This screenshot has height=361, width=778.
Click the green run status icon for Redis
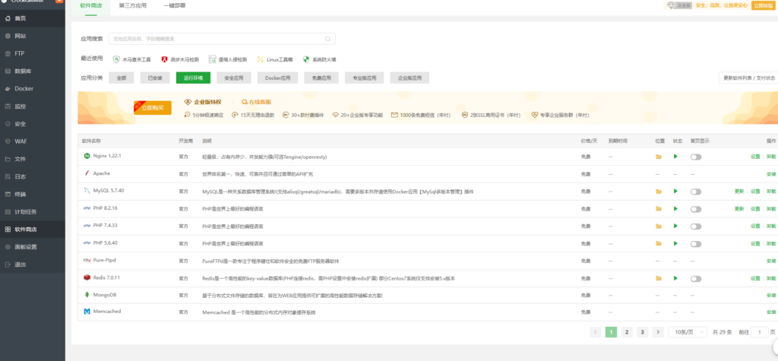pyautogui.click(x=675, y=278)
